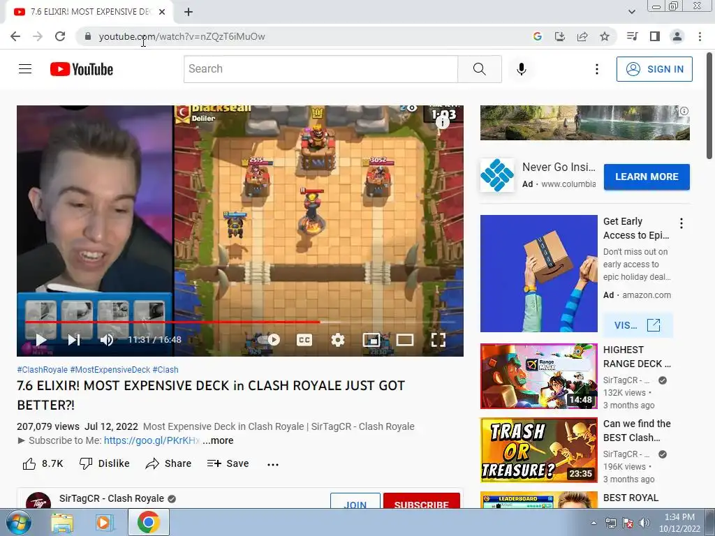715x536 pixels.
Task: Open the YouTube guide hamburger menu
Action: point(25,69)
